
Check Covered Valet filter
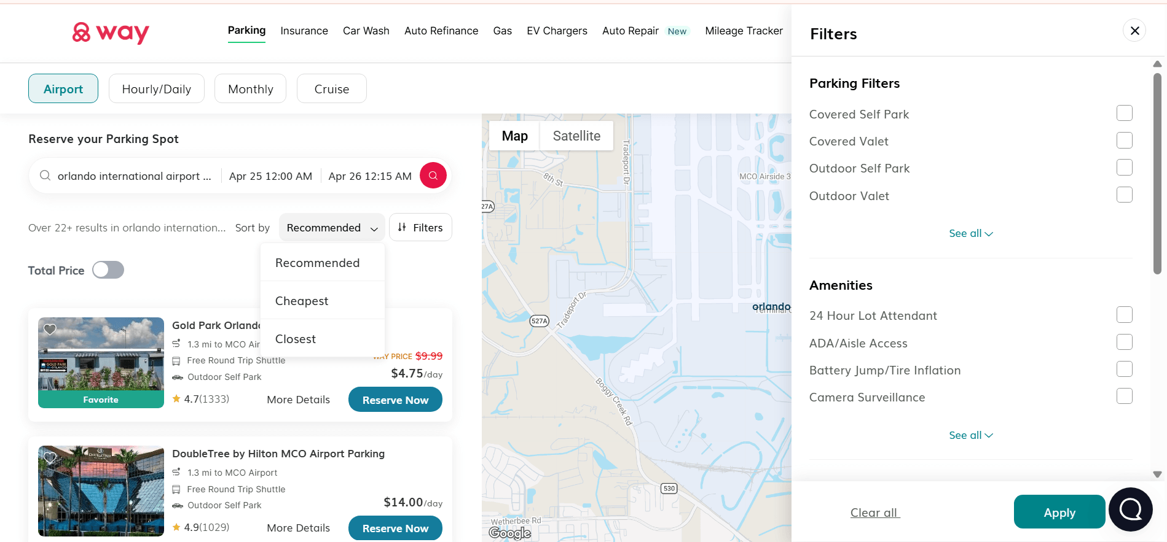[1125, 141]
